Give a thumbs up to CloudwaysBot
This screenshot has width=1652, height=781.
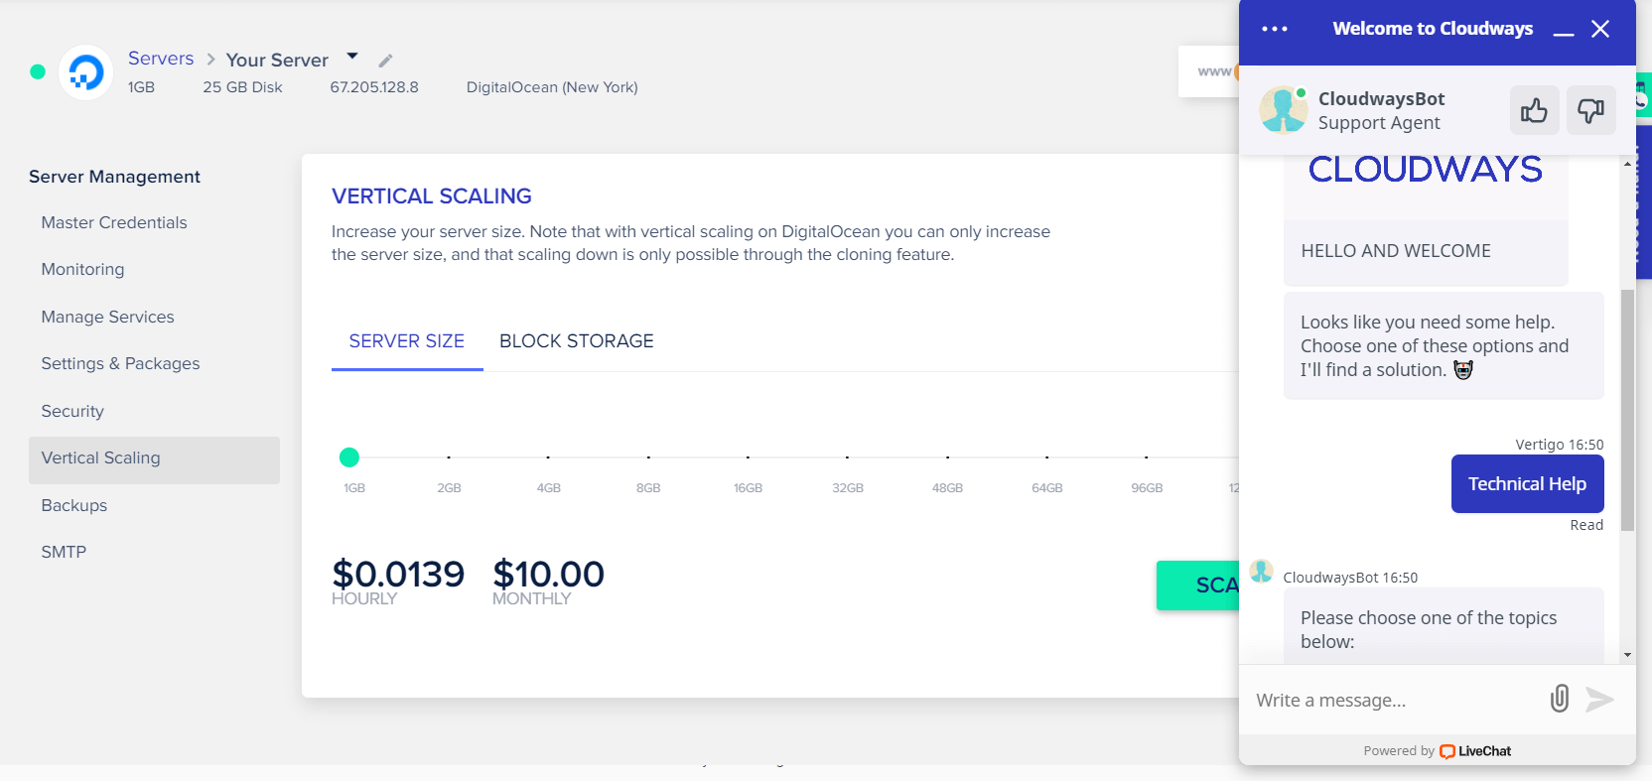(1534, 110)
